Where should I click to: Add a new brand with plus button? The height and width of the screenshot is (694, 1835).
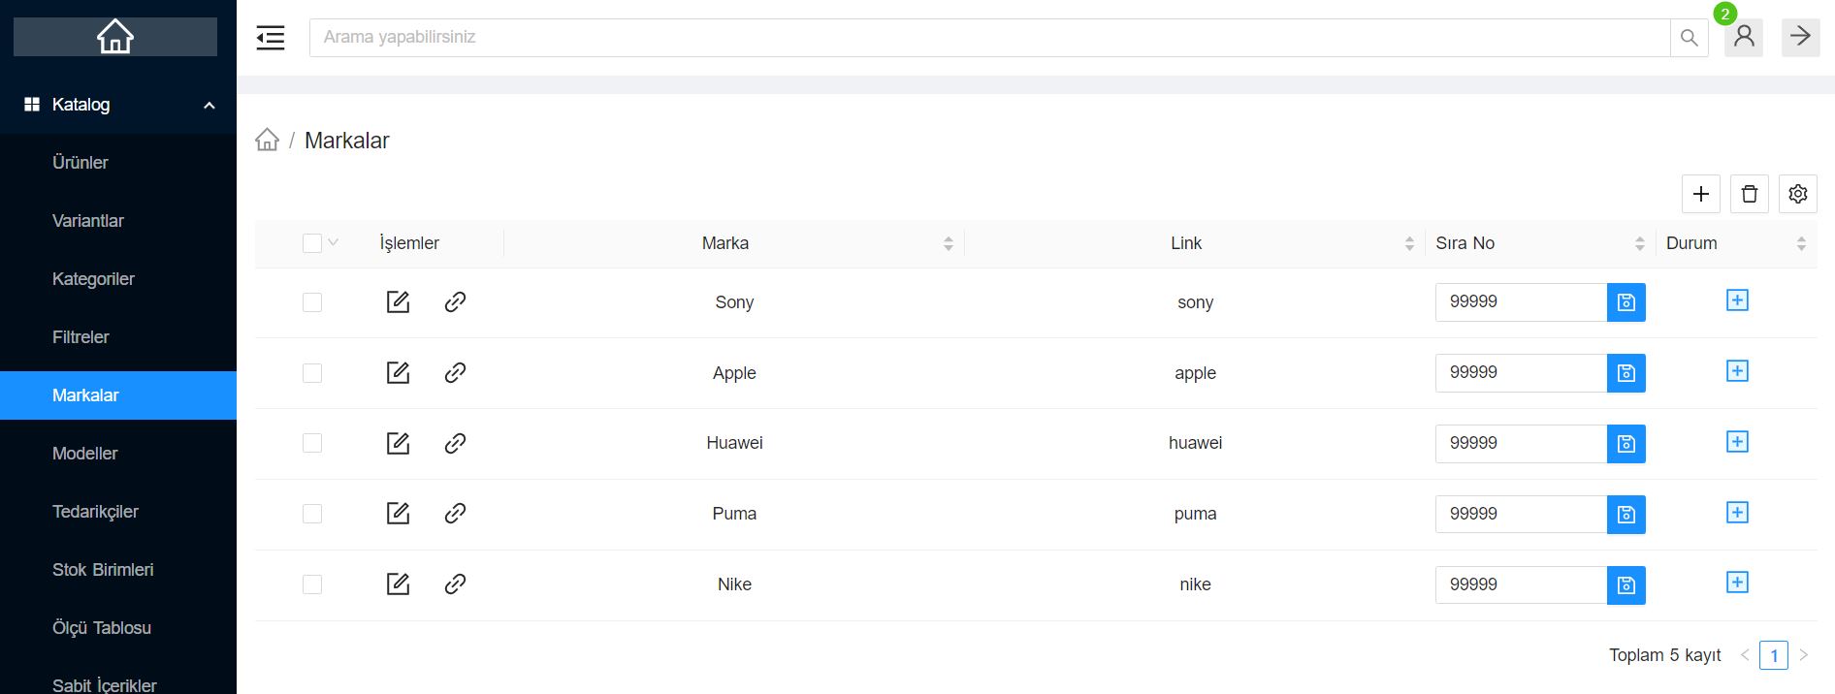1701,194
